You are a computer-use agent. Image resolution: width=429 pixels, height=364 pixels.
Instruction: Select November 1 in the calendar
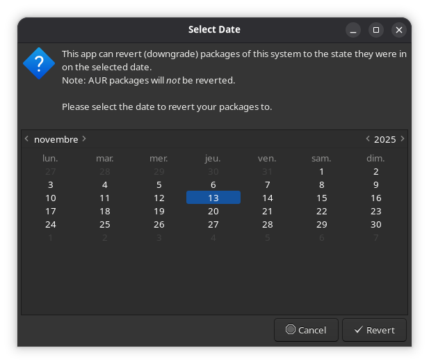click(321, 171)
